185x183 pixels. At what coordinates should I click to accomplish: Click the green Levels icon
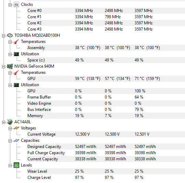point(16,165)
